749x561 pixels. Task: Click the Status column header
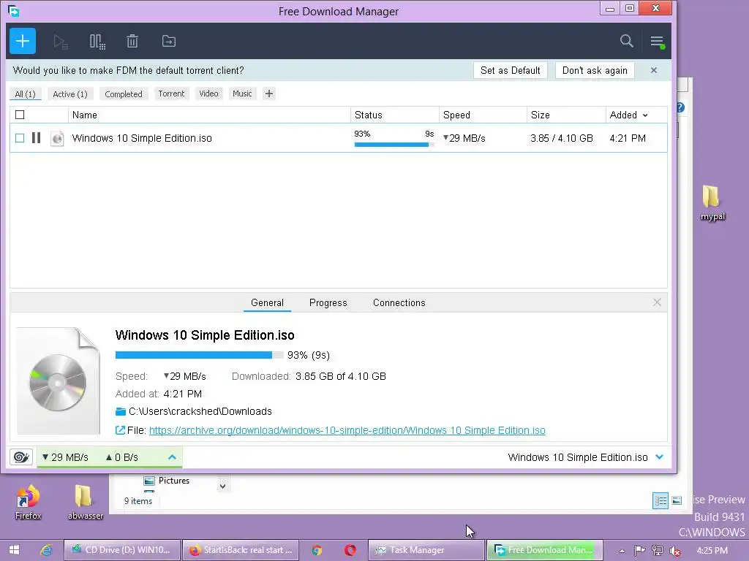click(x=394, y=115)
